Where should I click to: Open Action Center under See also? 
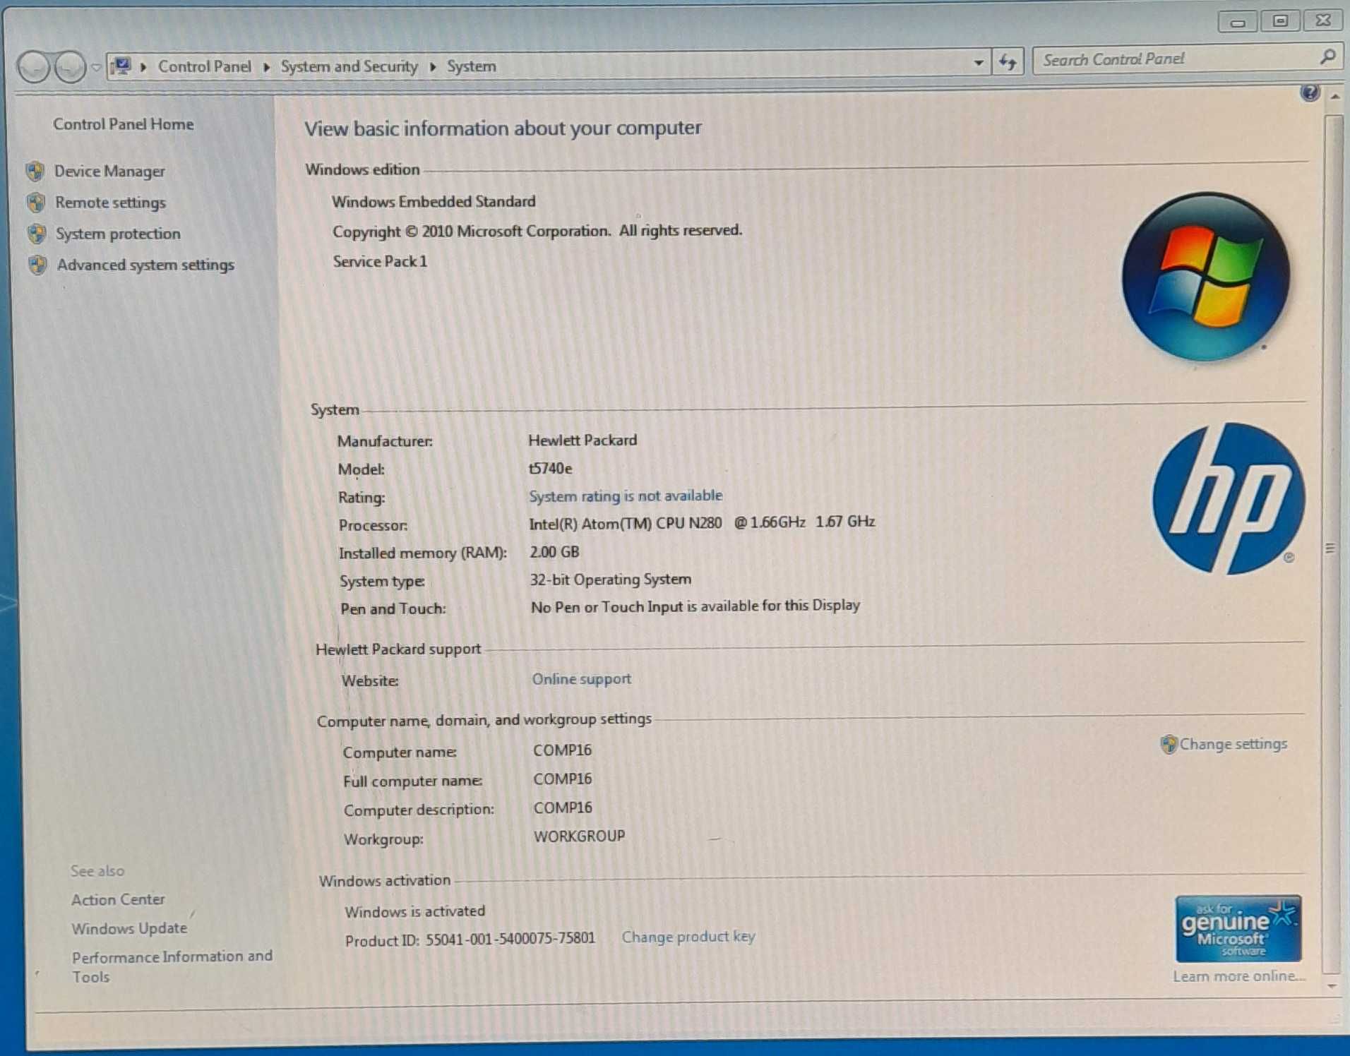(x=118, y=899)
